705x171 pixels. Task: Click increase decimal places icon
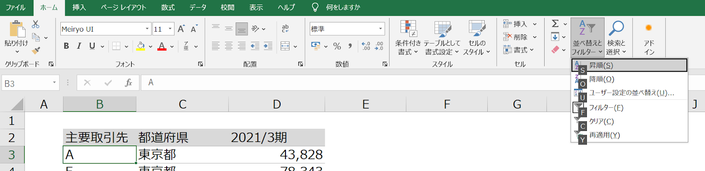tap(366, 46)
